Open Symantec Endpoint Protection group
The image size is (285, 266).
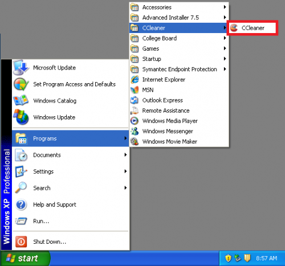coord(179,69)
